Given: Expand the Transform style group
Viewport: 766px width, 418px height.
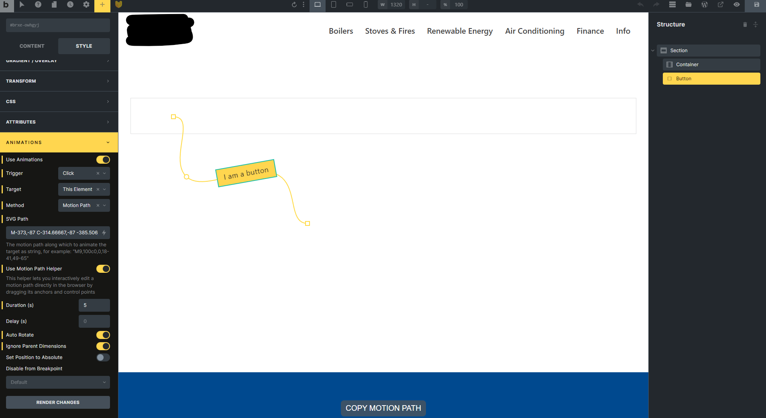Looking at the screenshot, I should click(x=59, y=81).
